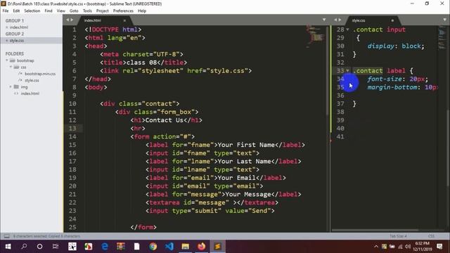This screenshot has height=253, width=450.
Task: Launch Cortana from the taskbar circle icon
Action: pyautogui.click(x=39, y=247)
